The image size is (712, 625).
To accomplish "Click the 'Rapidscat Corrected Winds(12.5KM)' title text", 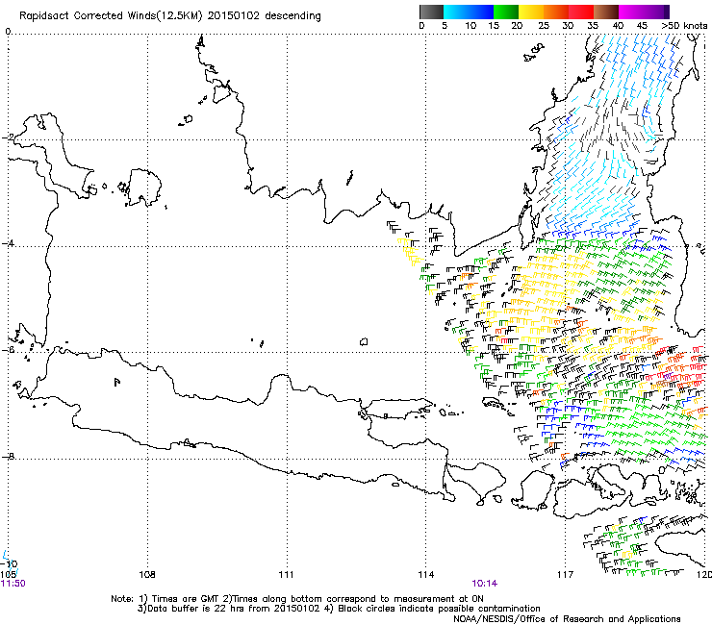I will pyautogui.click(x=111, y=16).
